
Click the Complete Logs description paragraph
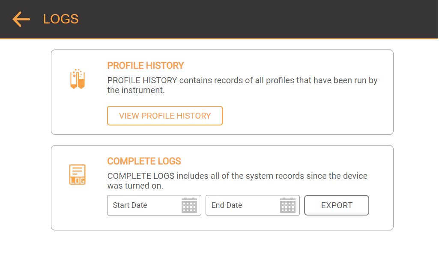[x=237, y=181]
